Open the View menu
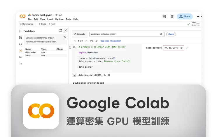This screenshot has height=137, width=217. point(43,19)
